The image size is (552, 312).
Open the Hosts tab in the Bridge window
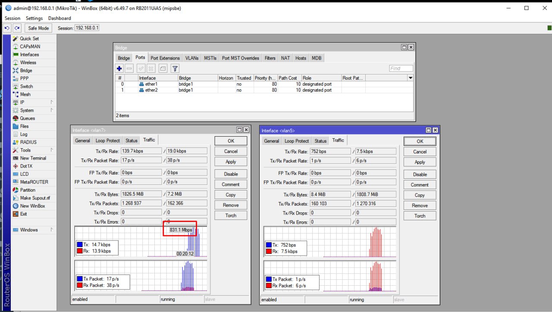tap(301, 58)
